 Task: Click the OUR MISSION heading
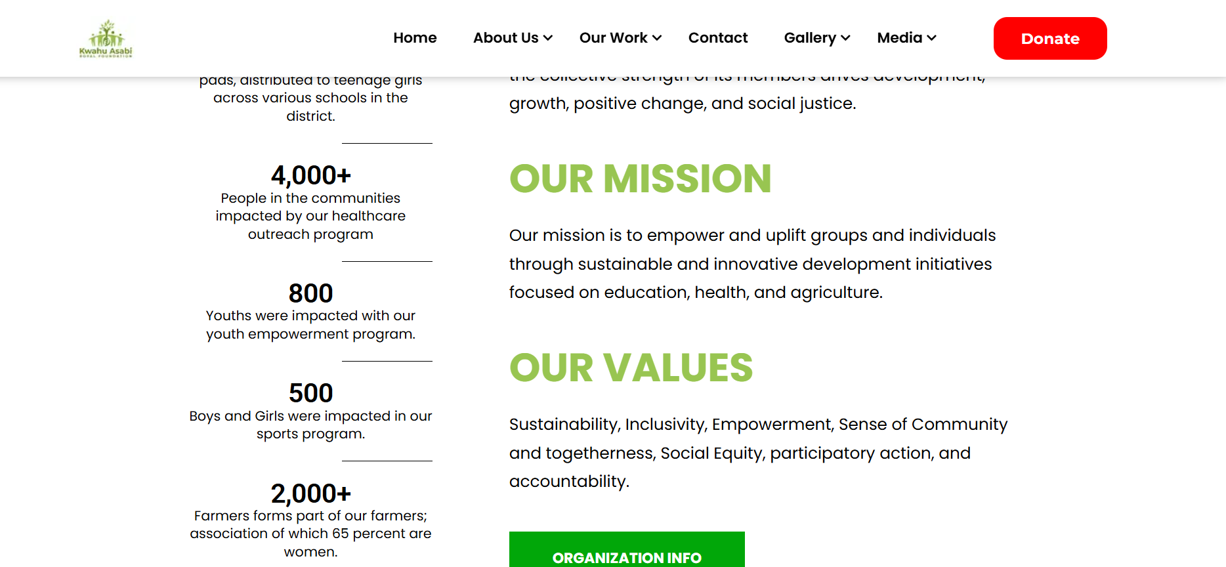[640, 178]
